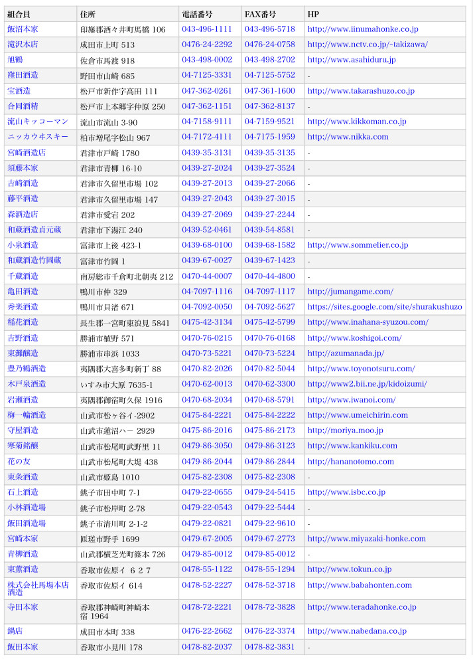Open the 窪田酒造 member link
Screen dimensions: 473x659
(x=23, y=75)
